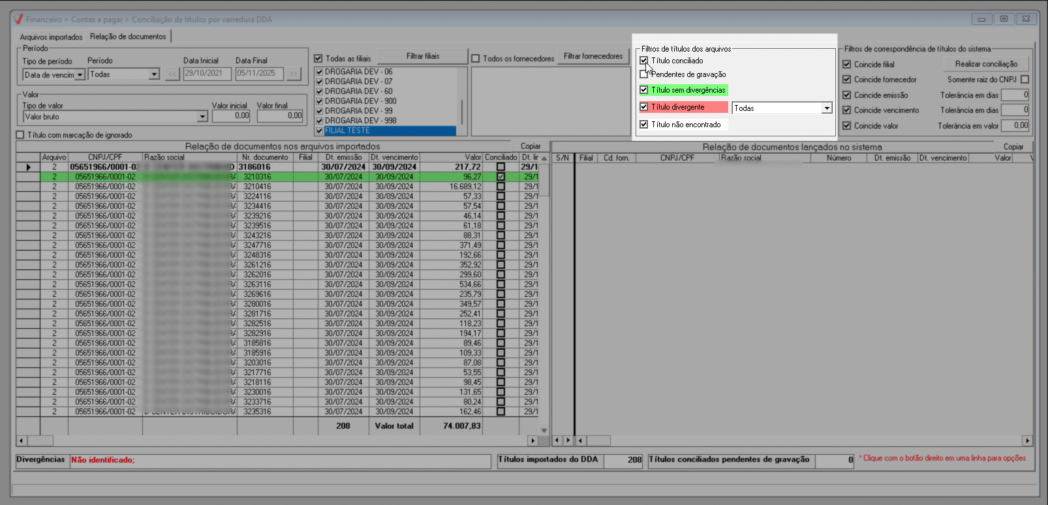
Task: Click the application logo in title bar
Action: tap(18, 19)
